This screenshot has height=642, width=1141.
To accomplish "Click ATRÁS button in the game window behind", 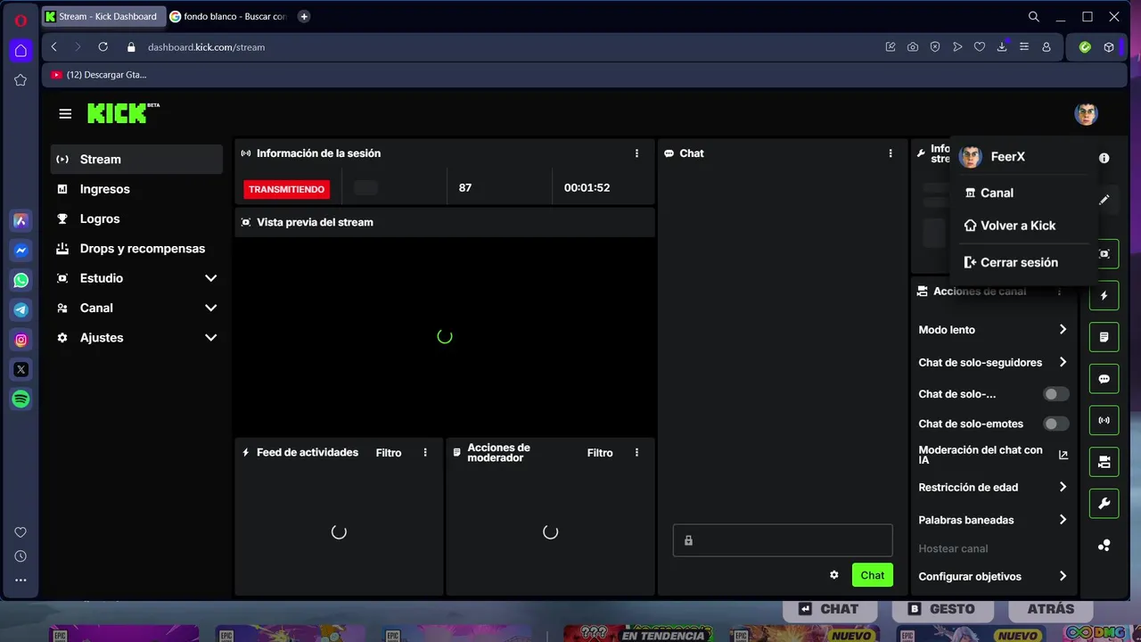I will 1050,609.
